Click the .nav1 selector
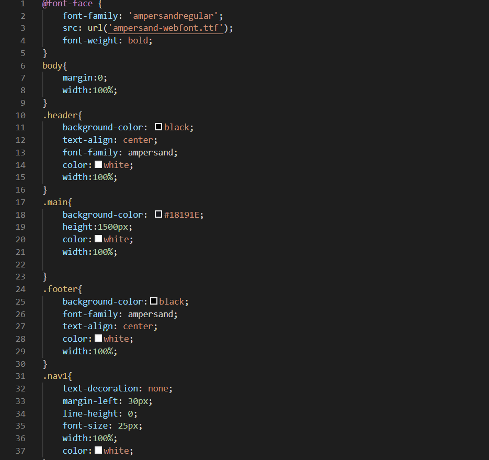Screen dimensions: 489x460 point(55,376)
